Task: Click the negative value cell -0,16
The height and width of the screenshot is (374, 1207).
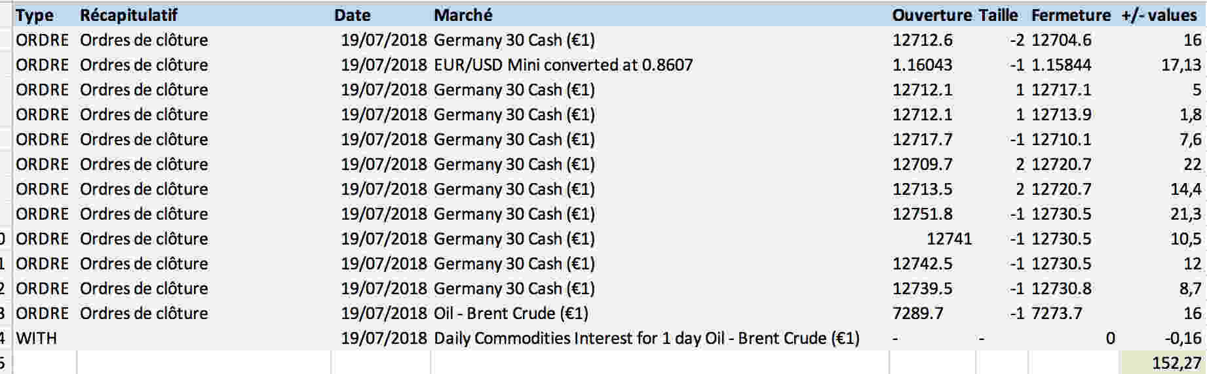Action: 1183,338
